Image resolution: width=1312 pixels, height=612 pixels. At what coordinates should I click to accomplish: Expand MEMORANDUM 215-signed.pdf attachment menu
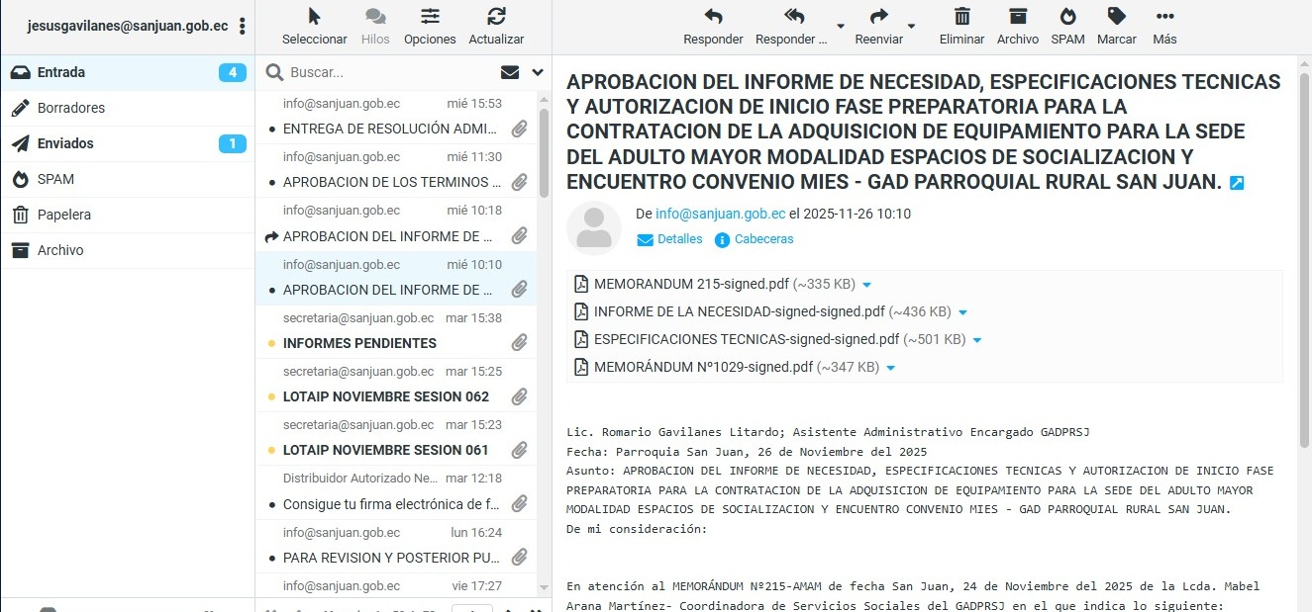867,285
